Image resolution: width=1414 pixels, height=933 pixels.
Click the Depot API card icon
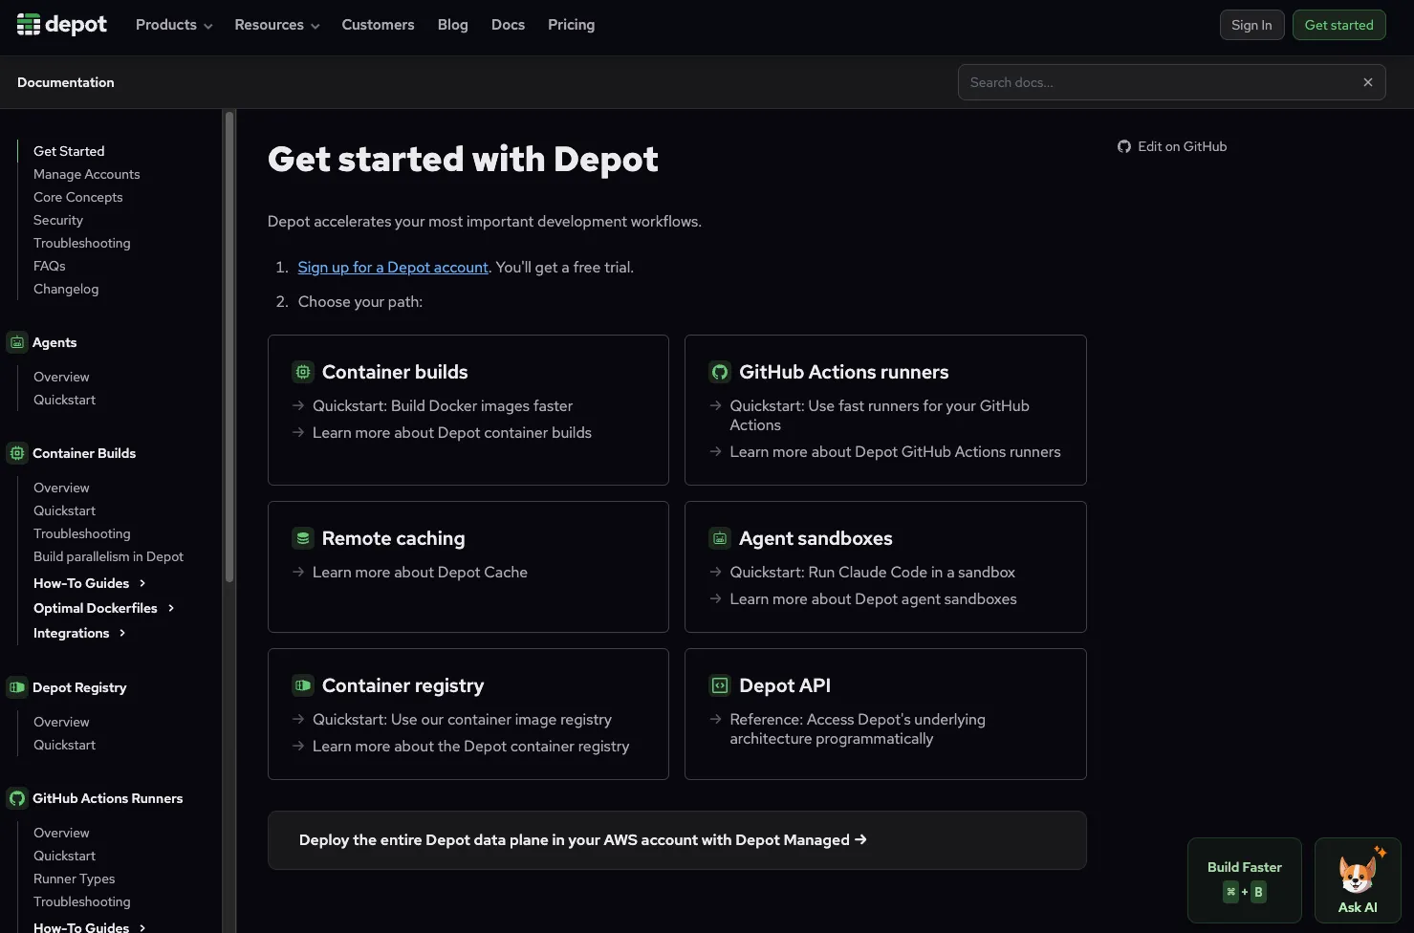point(720,685)
